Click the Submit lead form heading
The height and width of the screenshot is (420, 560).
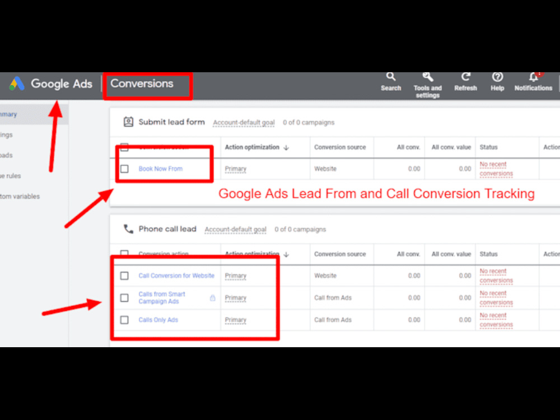pos(171,122)
